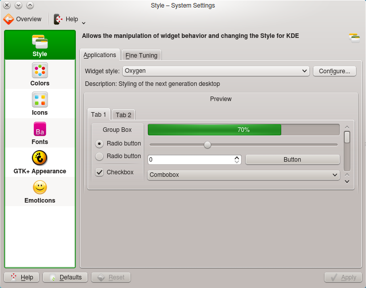Expand the toolbar overflow chevron
Screen dimensions: 366x288
[x=83, y=23]
